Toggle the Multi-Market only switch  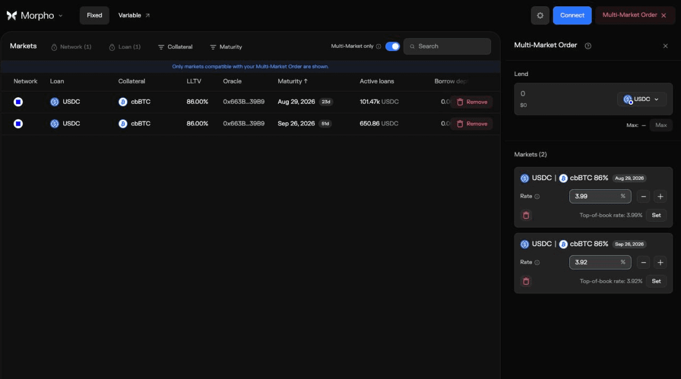tap(393, 46)
